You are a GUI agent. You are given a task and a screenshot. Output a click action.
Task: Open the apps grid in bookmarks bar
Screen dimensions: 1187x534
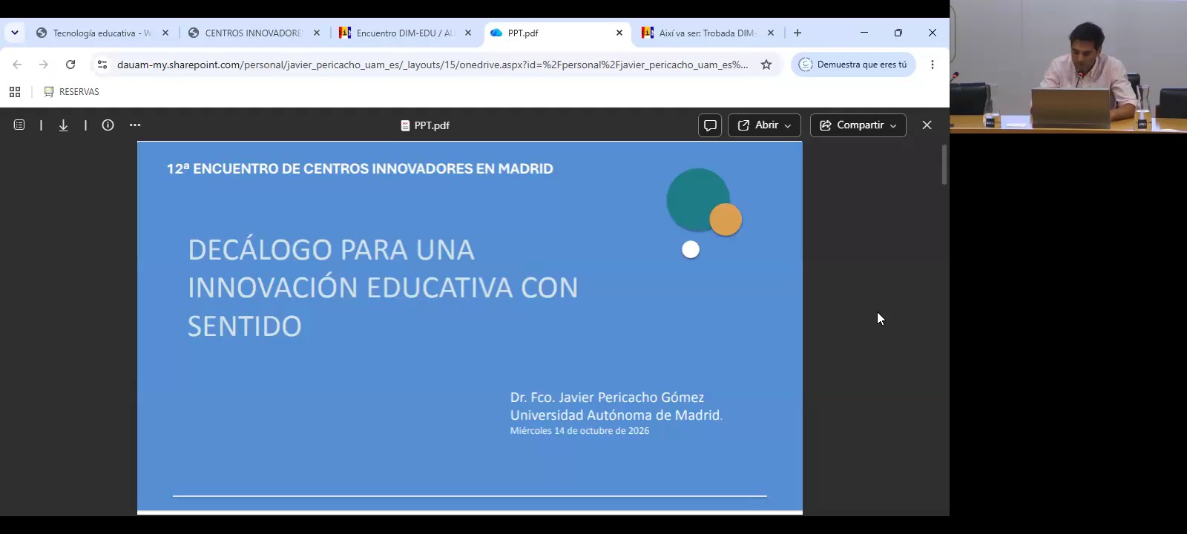coord(15,92)
